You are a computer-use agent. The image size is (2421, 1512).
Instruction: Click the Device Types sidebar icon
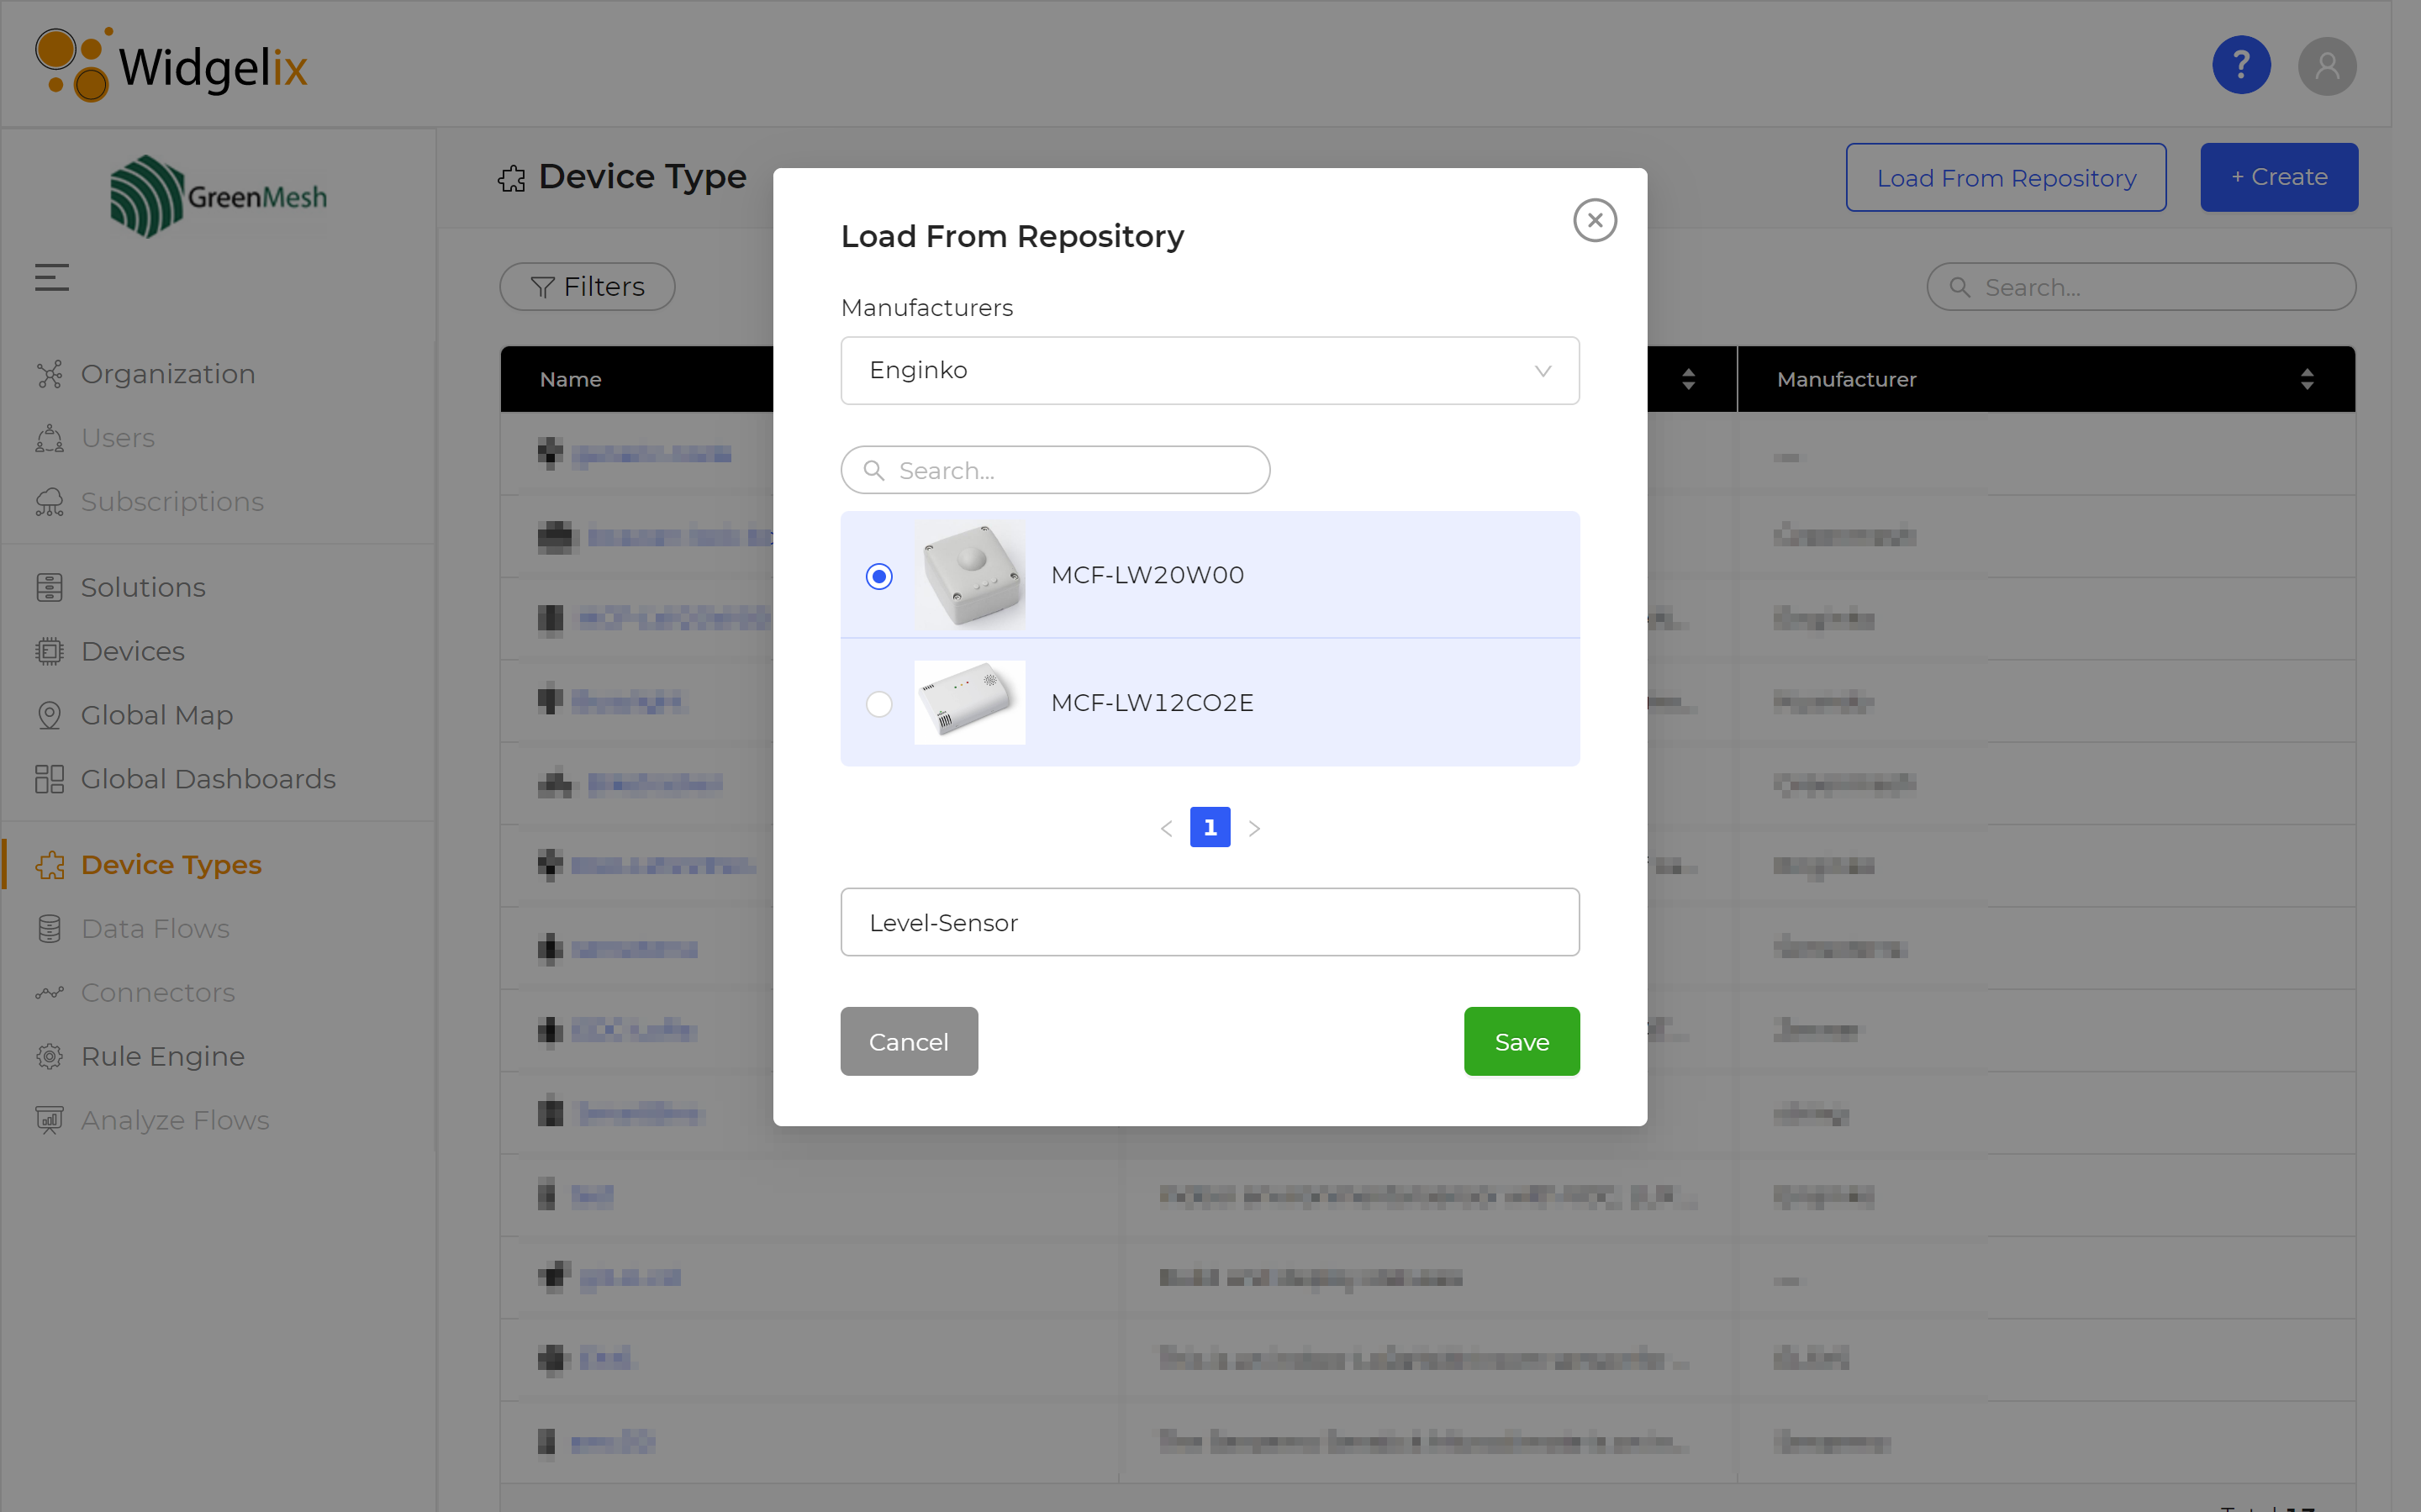(47, 864)
